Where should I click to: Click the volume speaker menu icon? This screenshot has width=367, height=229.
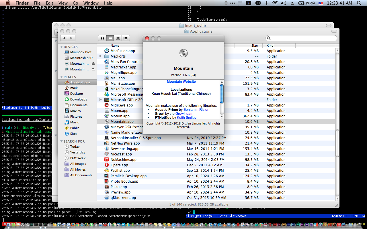284,3
